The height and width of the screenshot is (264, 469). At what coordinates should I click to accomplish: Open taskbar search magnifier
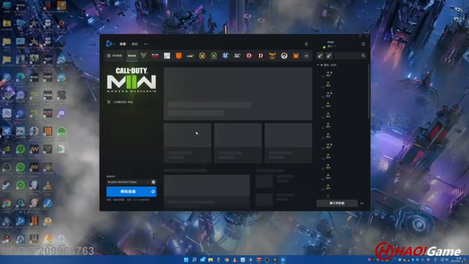[x=194, y=260]
